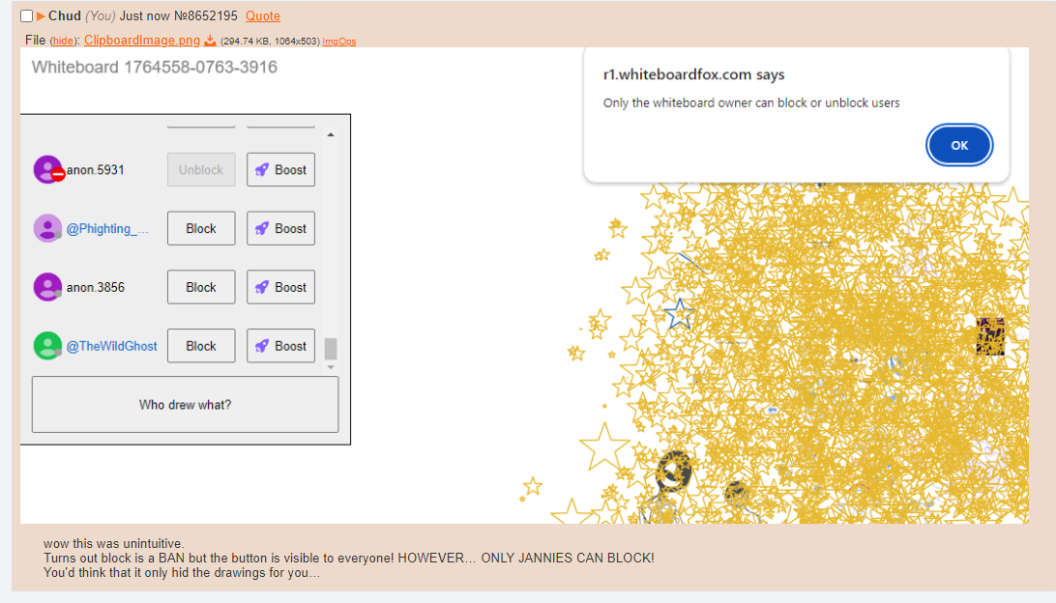Click the Quote link on the post
This screenshot has height=603, width=1056.
coord(263,16)
